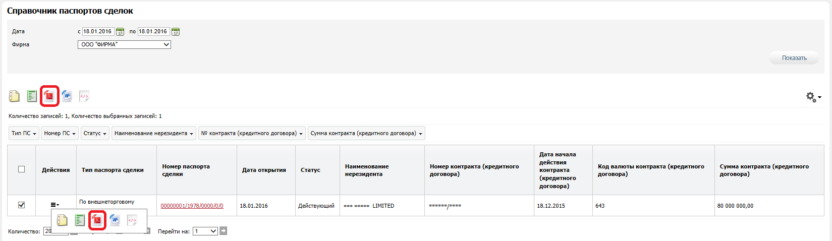Expand the Тип ПС filter dropdown
This screenshot has width=832, height=241.
24,134
